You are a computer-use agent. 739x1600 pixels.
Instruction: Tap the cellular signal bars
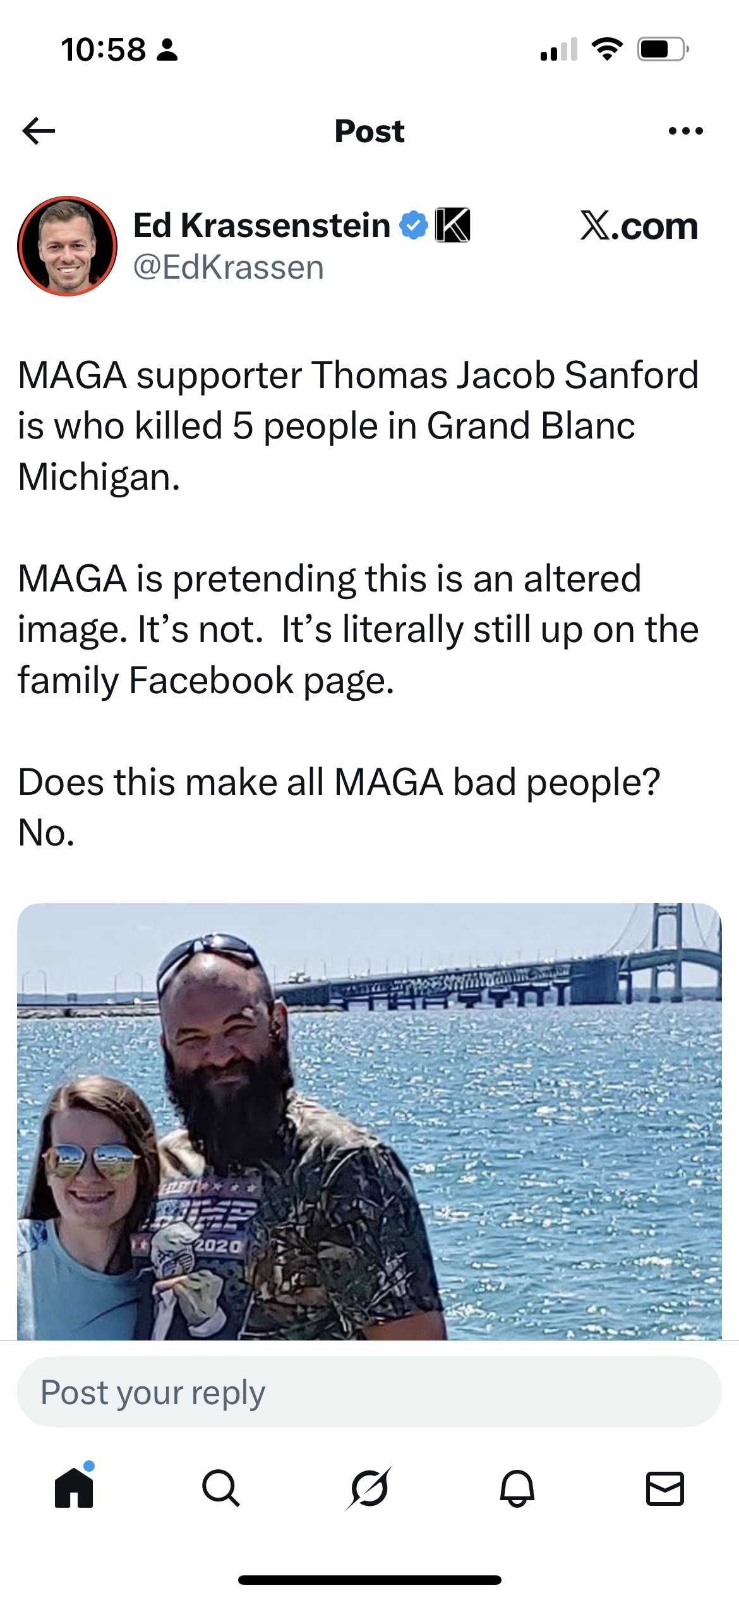point(559,49)
